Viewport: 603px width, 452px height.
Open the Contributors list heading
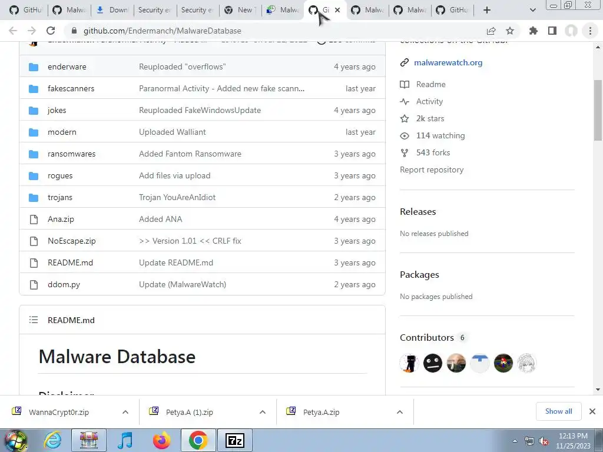point(427,337)
